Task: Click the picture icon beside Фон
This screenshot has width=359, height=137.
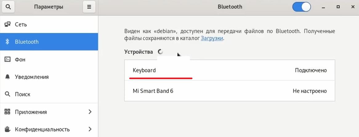Action: 8,59
